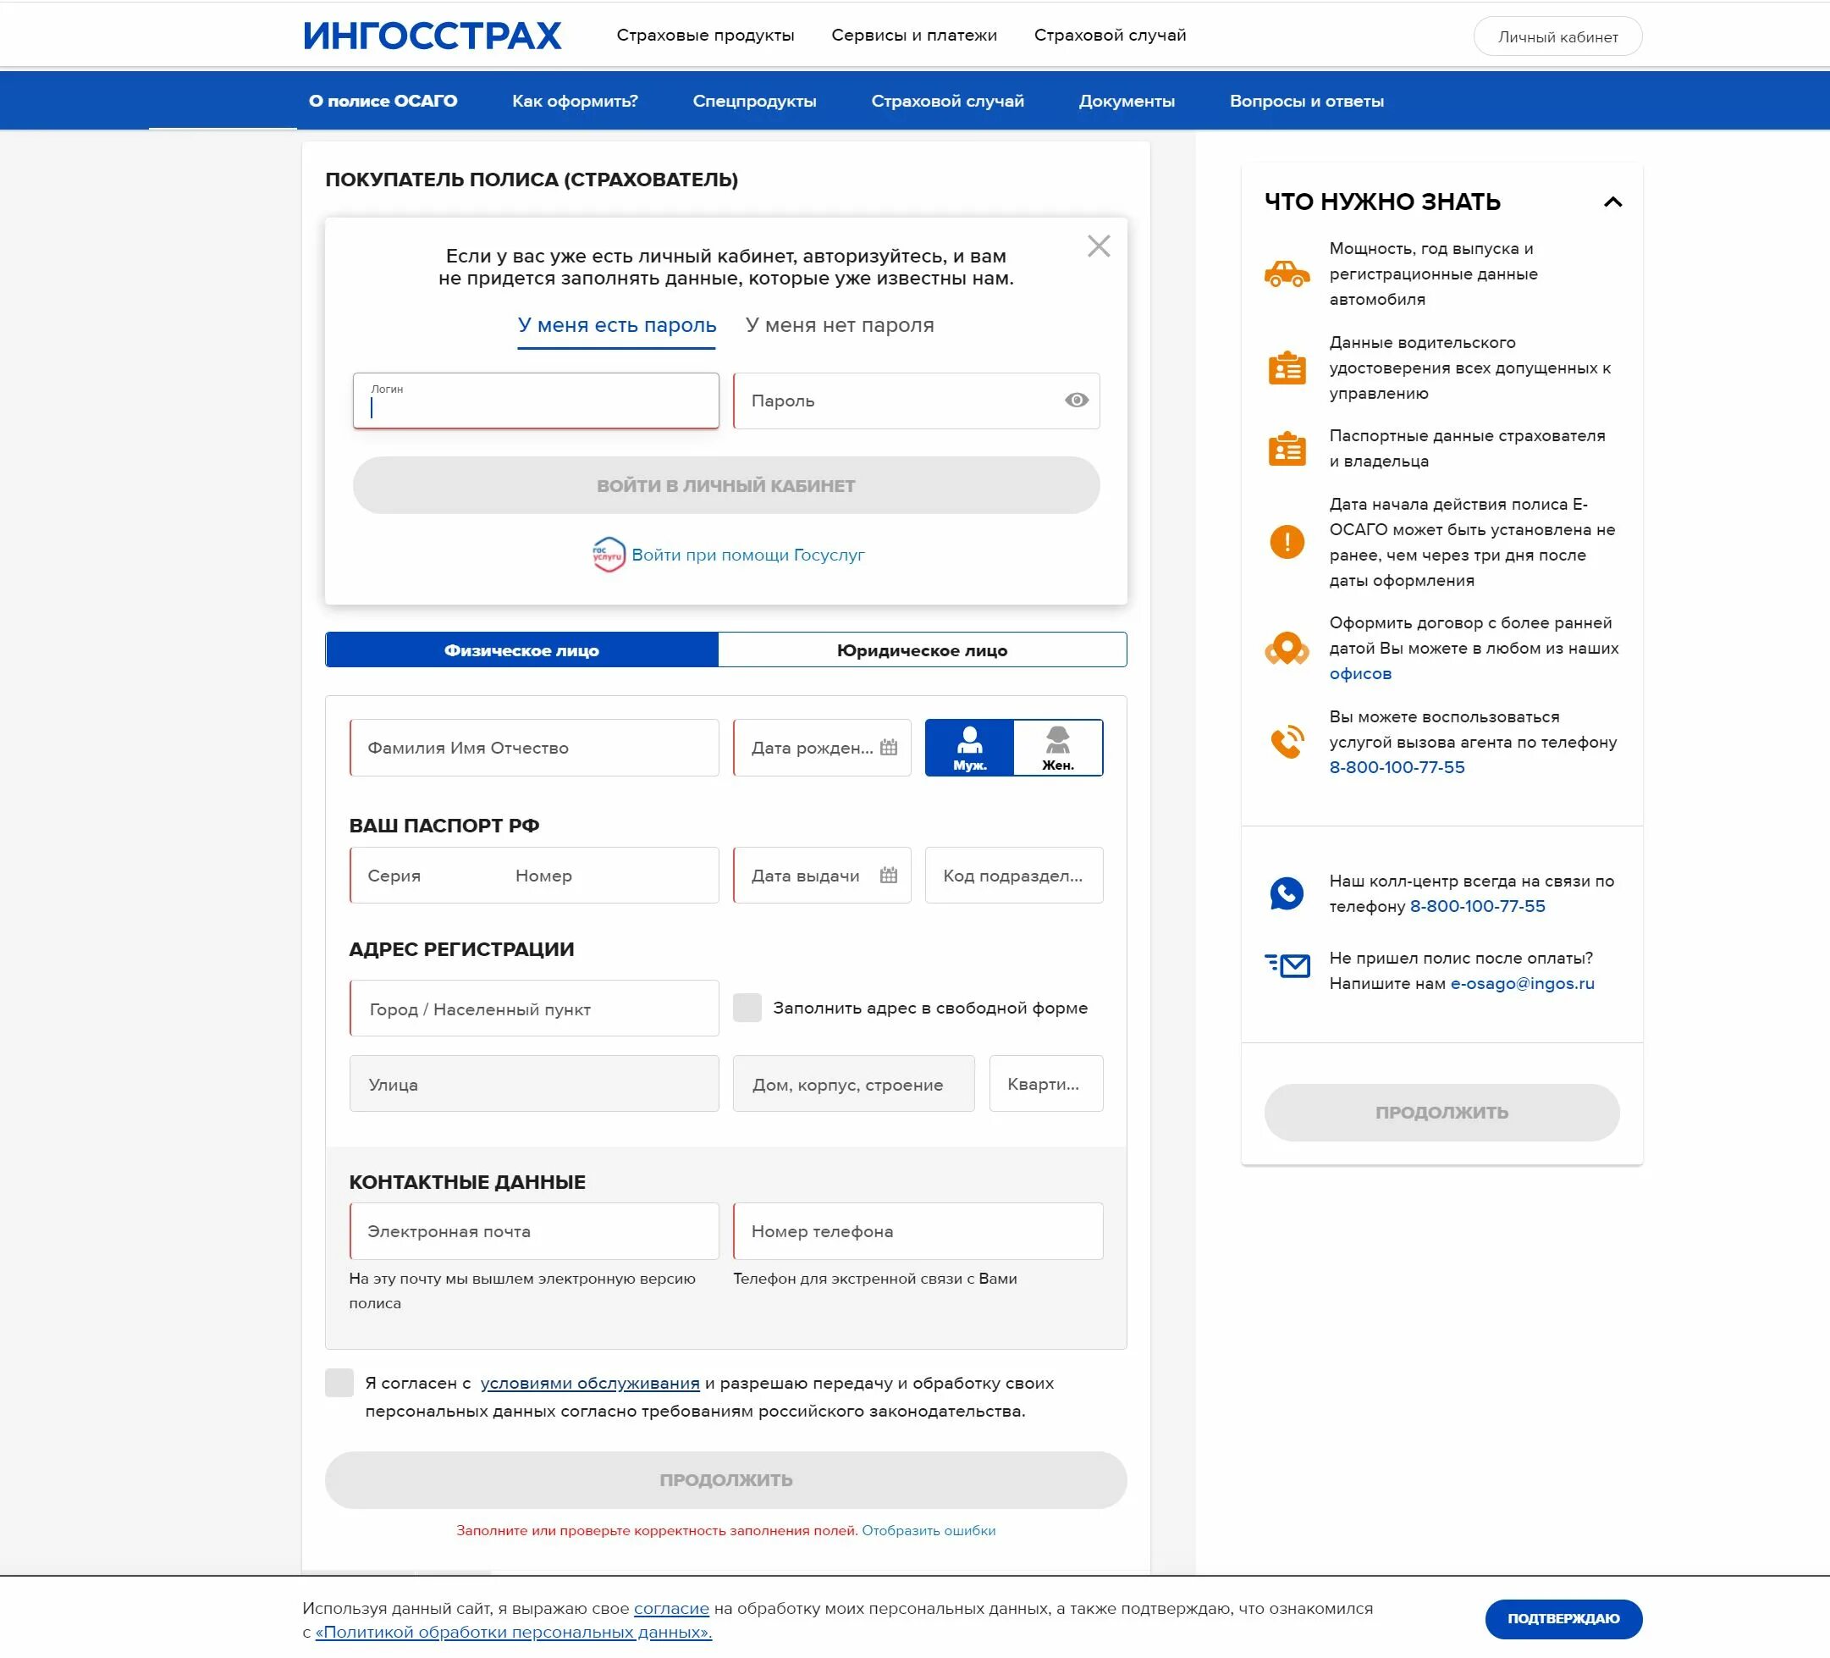Go to Как оформить? tab

575,101
